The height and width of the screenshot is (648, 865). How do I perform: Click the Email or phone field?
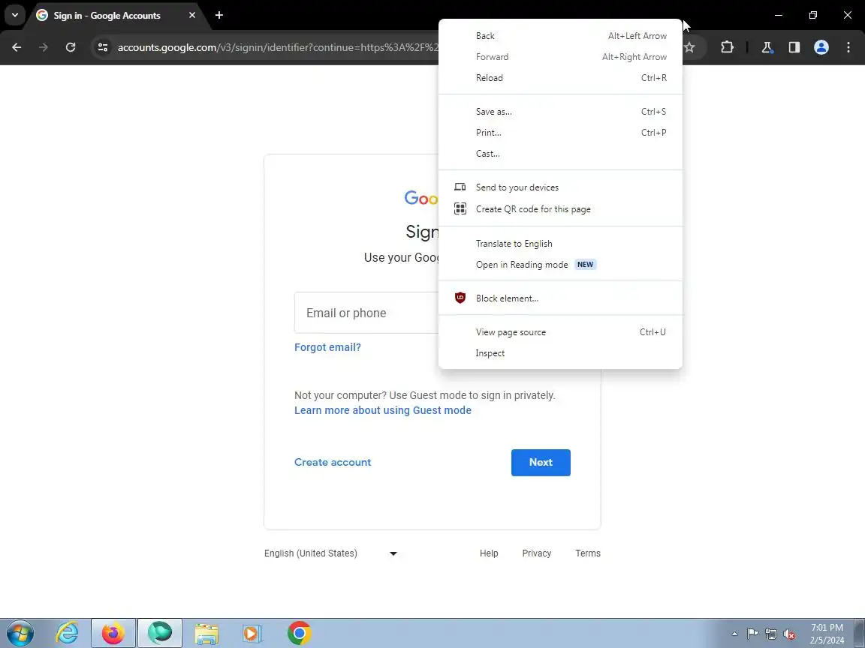click(366, 313)
